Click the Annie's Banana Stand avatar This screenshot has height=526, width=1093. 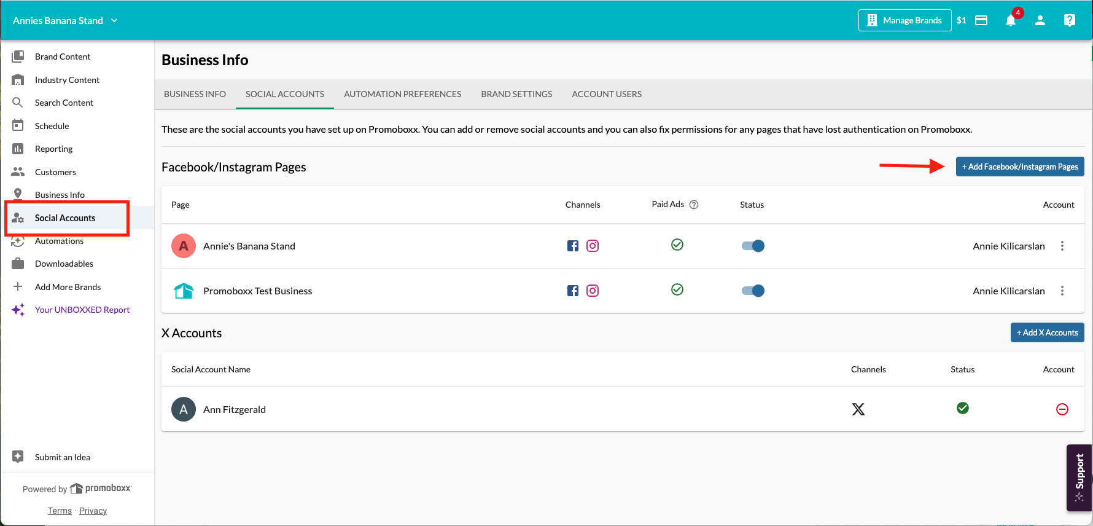184,246
